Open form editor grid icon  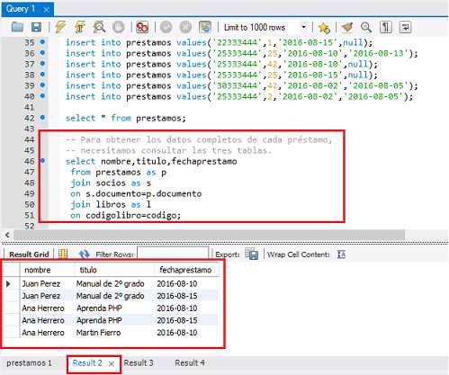[x=63, y=254]
